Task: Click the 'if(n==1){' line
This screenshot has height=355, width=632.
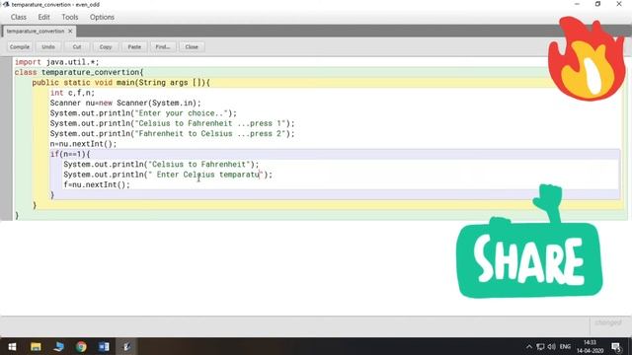Action: (70, 154)
